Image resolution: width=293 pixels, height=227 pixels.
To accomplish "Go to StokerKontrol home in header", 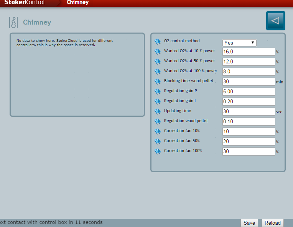I will click(x=25, y=3).
